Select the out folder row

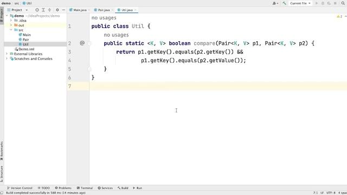tap(35, 25)
